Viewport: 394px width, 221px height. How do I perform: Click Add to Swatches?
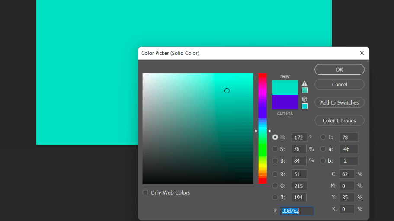click(339, 102)
